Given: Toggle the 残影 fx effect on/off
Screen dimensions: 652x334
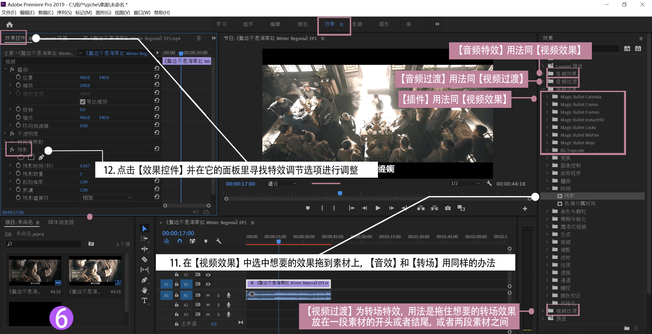Looking at the screenshot, I should click(12, 150).
